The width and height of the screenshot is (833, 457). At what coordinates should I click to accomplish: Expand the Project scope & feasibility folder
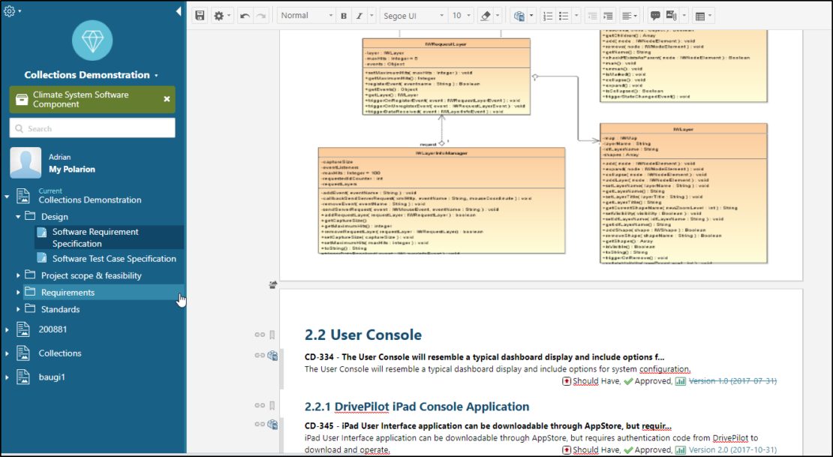coord(19,275)
